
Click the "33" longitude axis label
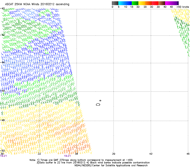[x=39, y=154]
